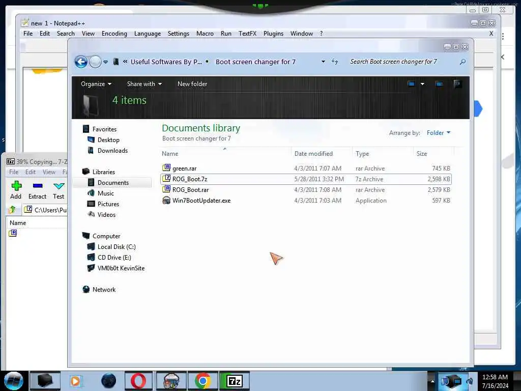This screenshot has width=521, height=391.
Task: Open the Organize menu
Action: tap(96, 84)
